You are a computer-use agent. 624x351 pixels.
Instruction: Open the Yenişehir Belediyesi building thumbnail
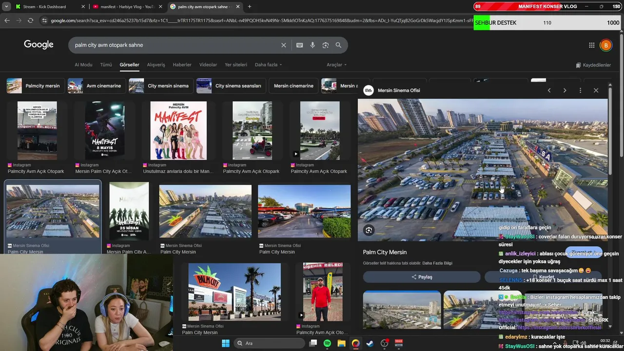37,131
